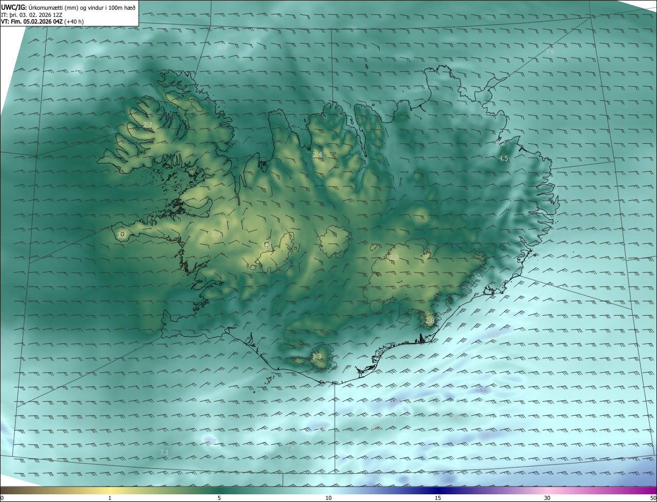Click the 5 tick on the color scale
657x502 pixels.
[219, 498]
